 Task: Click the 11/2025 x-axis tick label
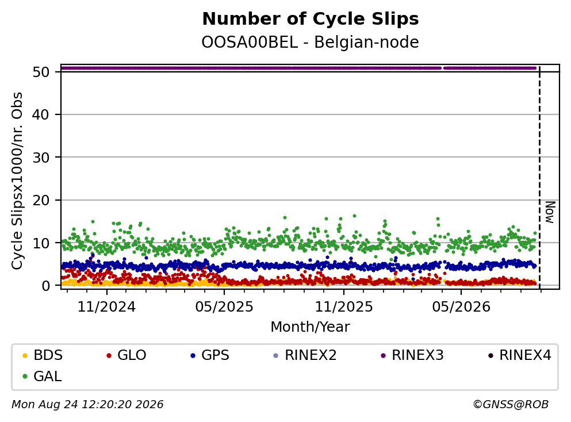point(344,307)
